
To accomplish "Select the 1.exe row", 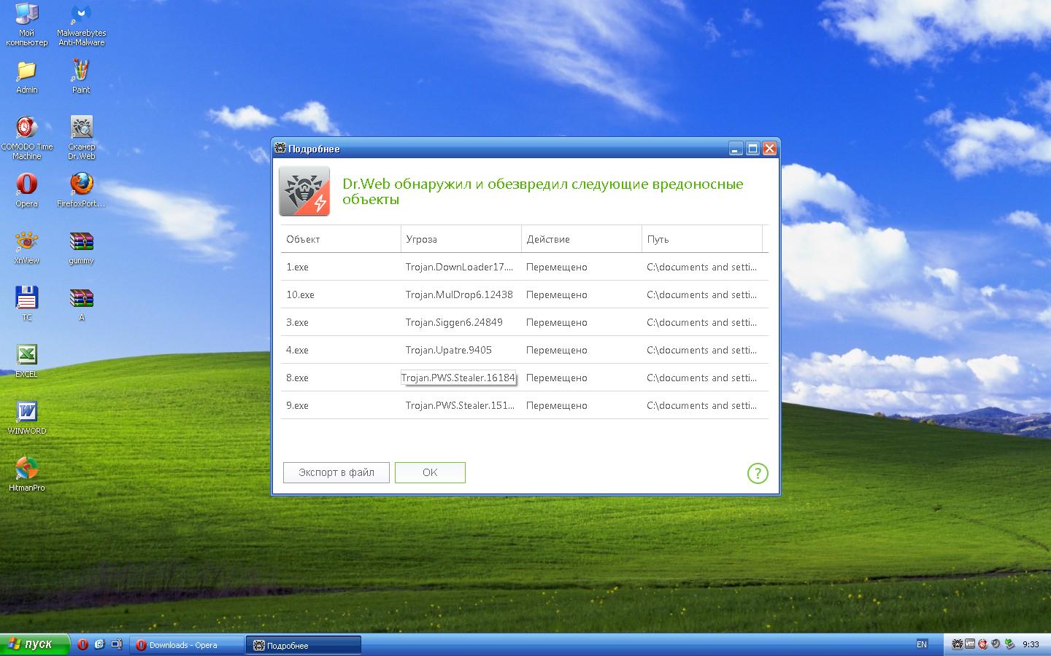I will pos(524,267).
